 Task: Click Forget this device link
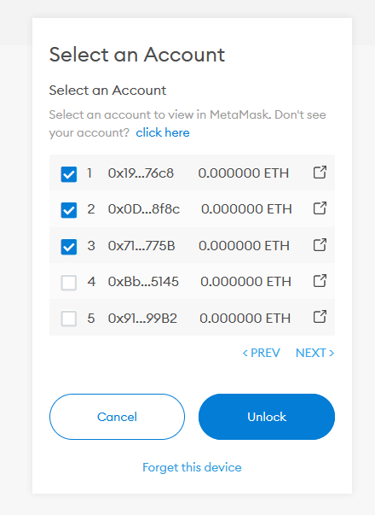coord(192,467)
